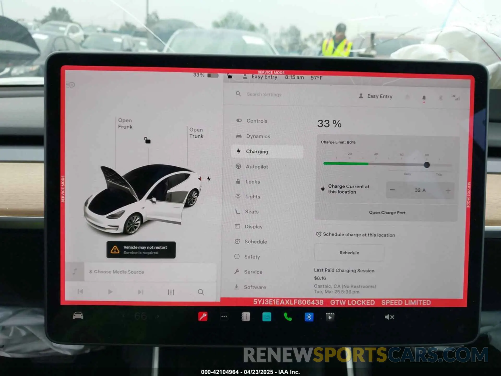This screenshot has height=376, width=501.
Task: Tap Open Frunk label
Action: pyautogui.click(x=125, y=124)
